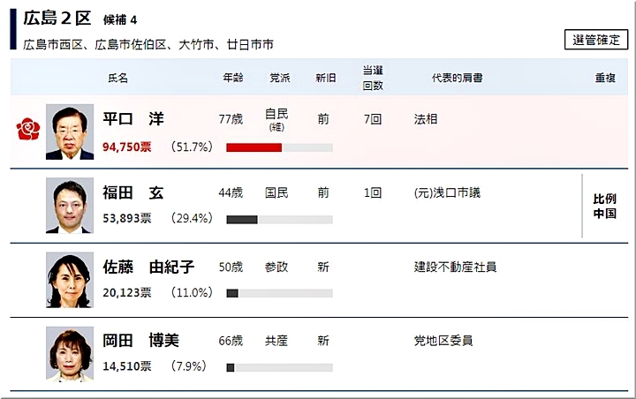Click the 広島2区 district title
636x399 pixels.
coord(55,19)
